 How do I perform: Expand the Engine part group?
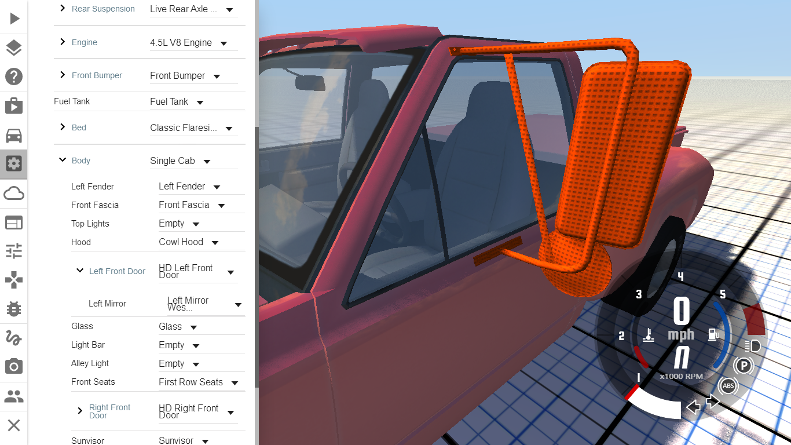[63, 42]
